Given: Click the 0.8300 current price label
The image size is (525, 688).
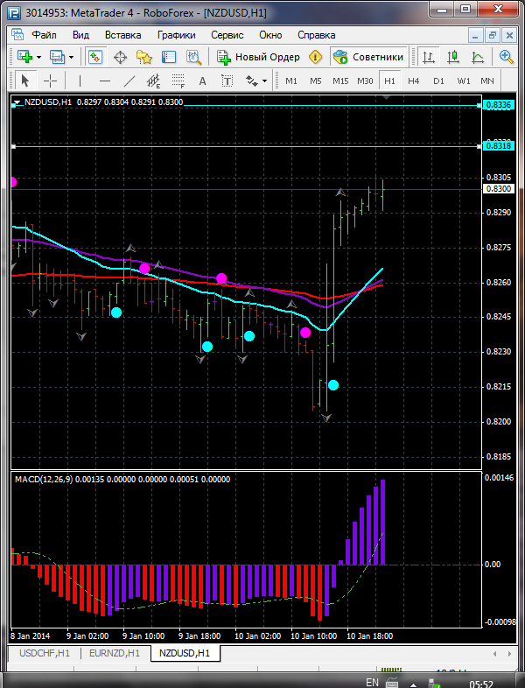Looking at the screenshot, I should pos(498,189).
